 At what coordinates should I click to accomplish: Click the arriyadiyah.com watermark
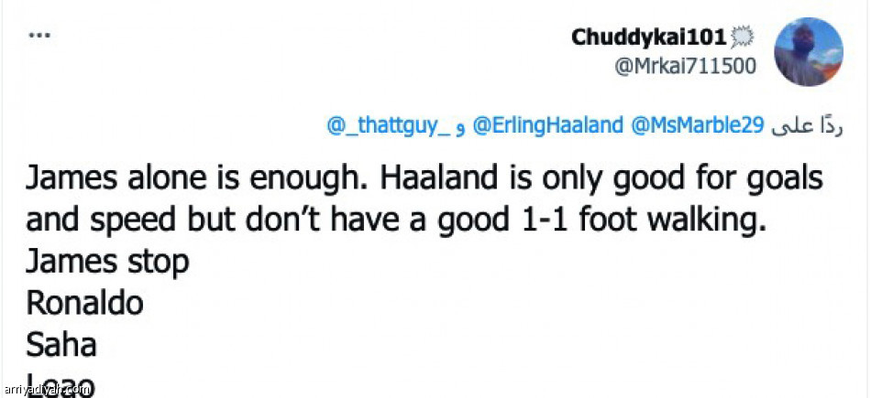click(x=46, y=389)
